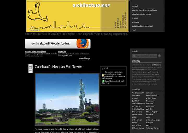The image size is (188, 133).
Task: Open 'architecture-page' link
Action: 153,120
